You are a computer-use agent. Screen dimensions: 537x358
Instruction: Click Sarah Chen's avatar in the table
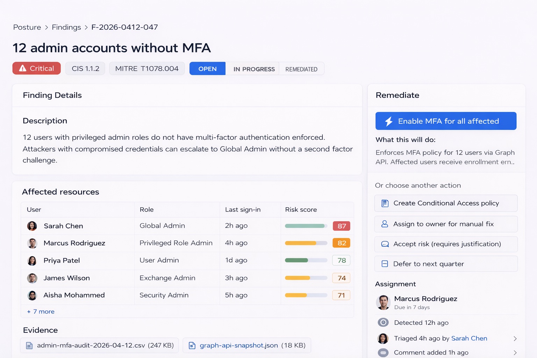[32, 226]
